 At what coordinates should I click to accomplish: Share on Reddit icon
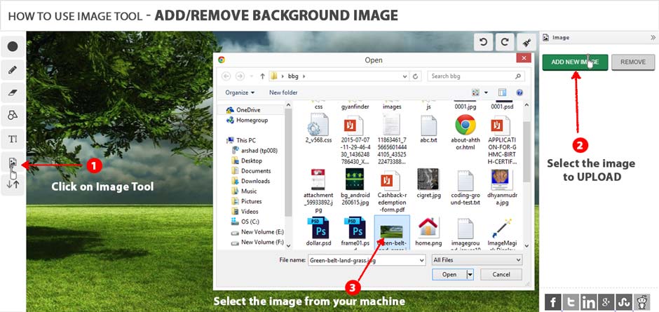coord(641,302)
